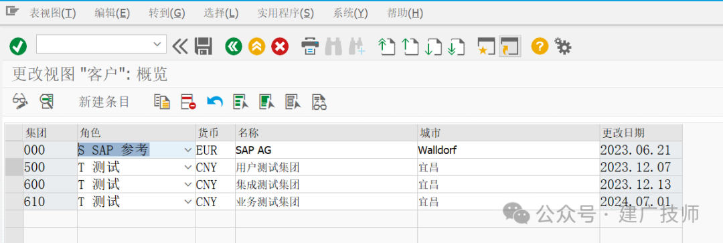Image resolution: width=723 pixels, height=243 pixels.
Task: Expand role dropdown for client 610
Action: [187, 201]
